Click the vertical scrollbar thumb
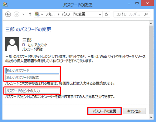The height and width of the screenshot is (122, 156). tap(151, 70)
